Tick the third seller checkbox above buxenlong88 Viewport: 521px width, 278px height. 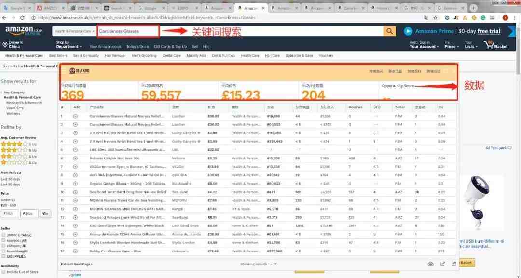[x=3, y=246]
